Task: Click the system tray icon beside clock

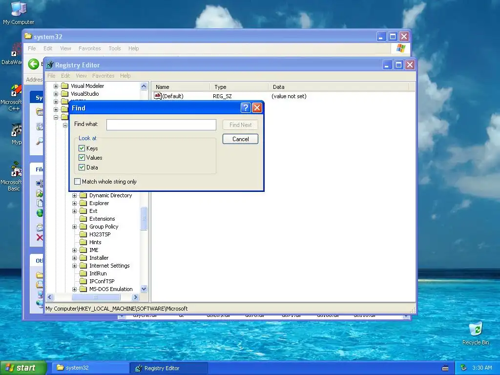Action: point(464,368)
